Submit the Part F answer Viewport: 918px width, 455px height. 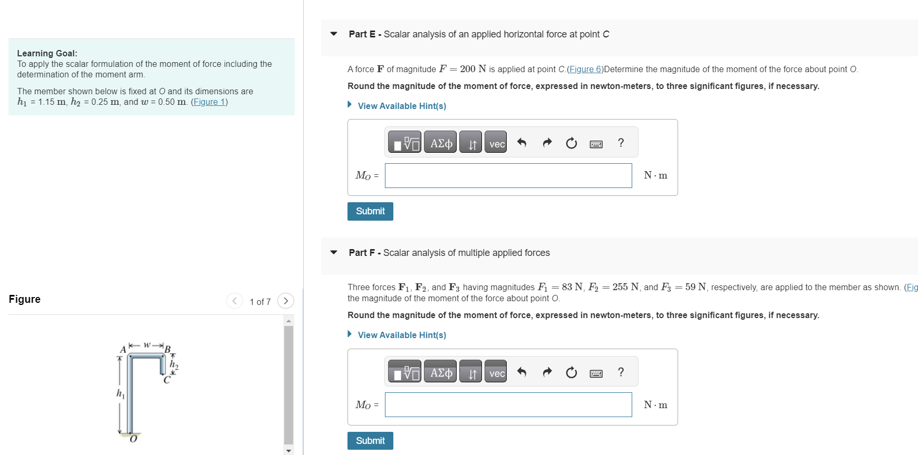(x=370, y=440)
